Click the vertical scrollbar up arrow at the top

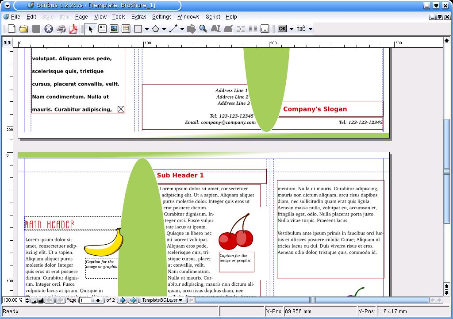[x=447, y=40]
